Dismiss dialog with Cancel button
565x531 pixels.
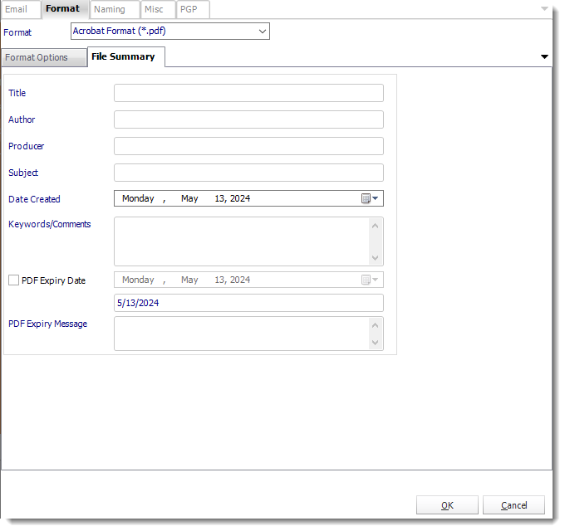pos(513,505)
